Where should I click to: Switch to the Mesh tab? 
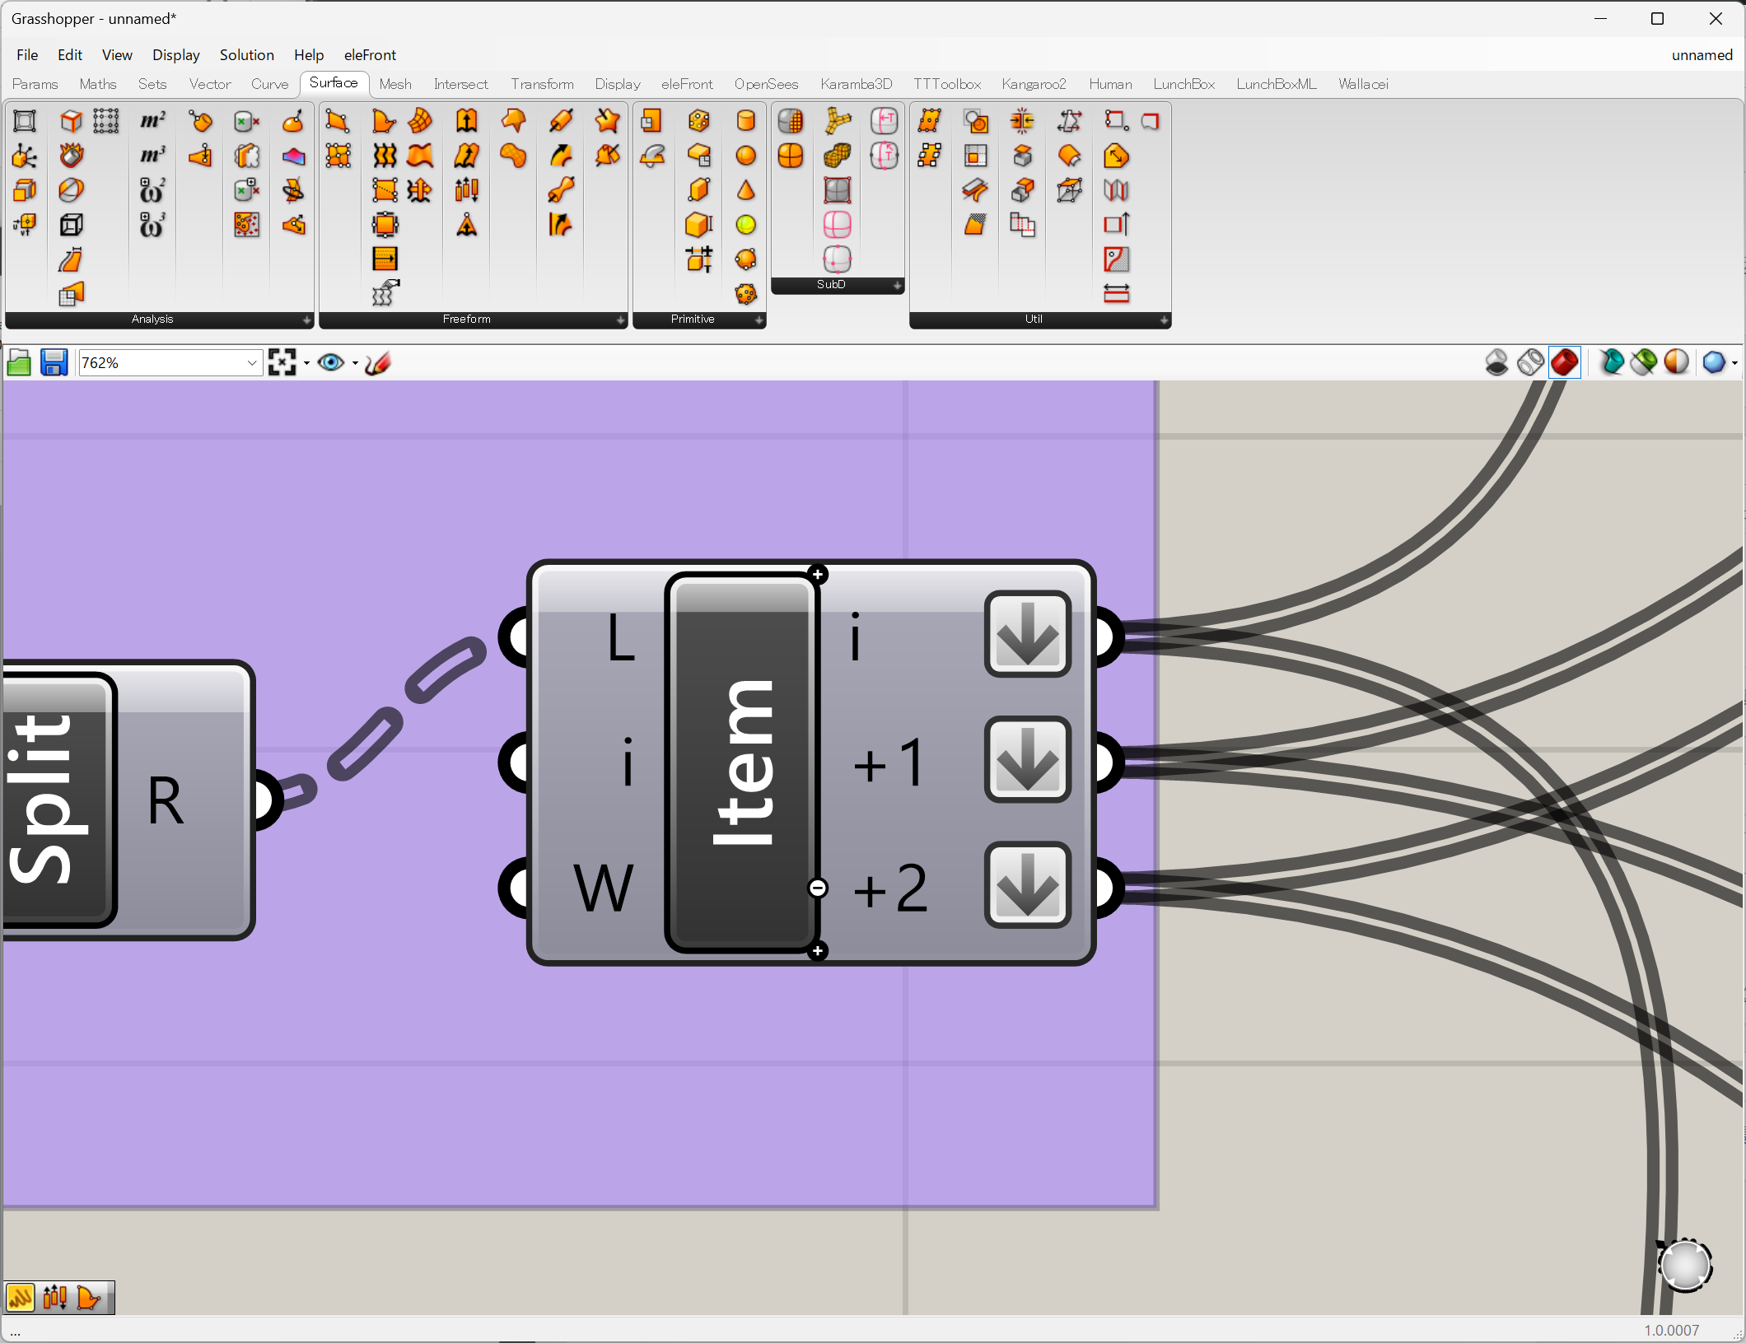(x=394, y=84)
